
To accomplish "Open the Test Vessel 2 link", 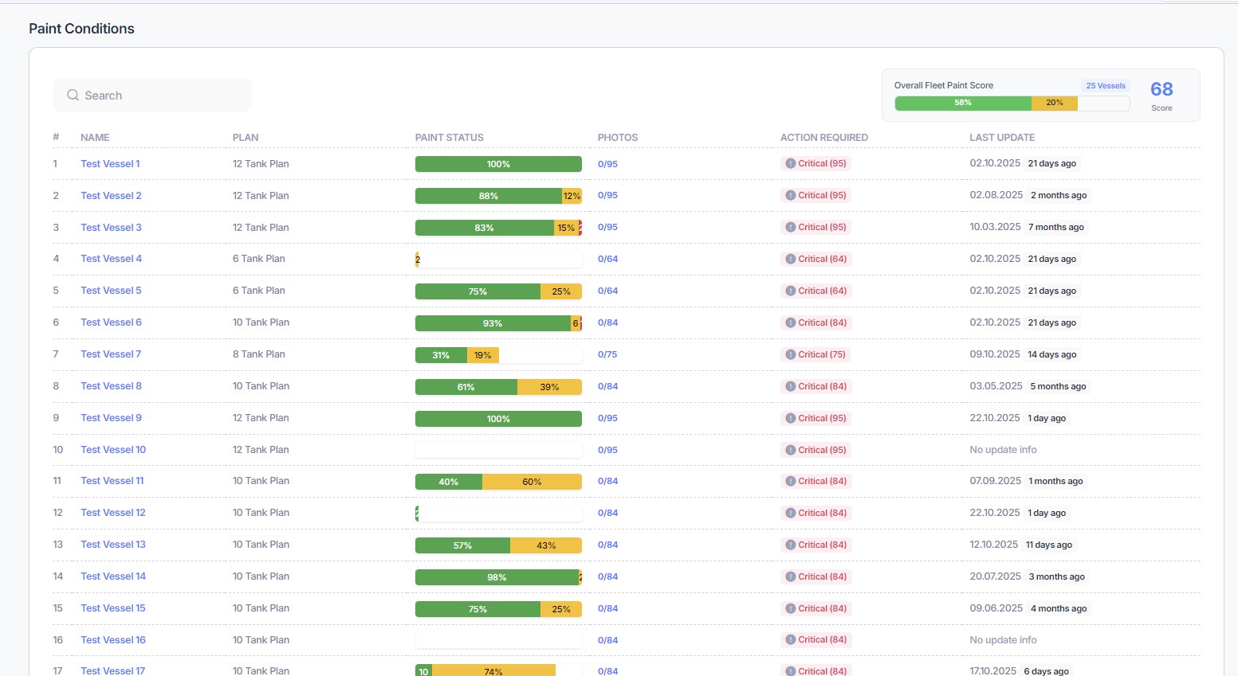I will coord(111,196).
